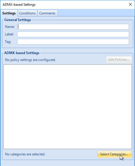Click the Tag text field
Image resolution: width=135 pixels, height=166 pixels.
tap(73, 42)
